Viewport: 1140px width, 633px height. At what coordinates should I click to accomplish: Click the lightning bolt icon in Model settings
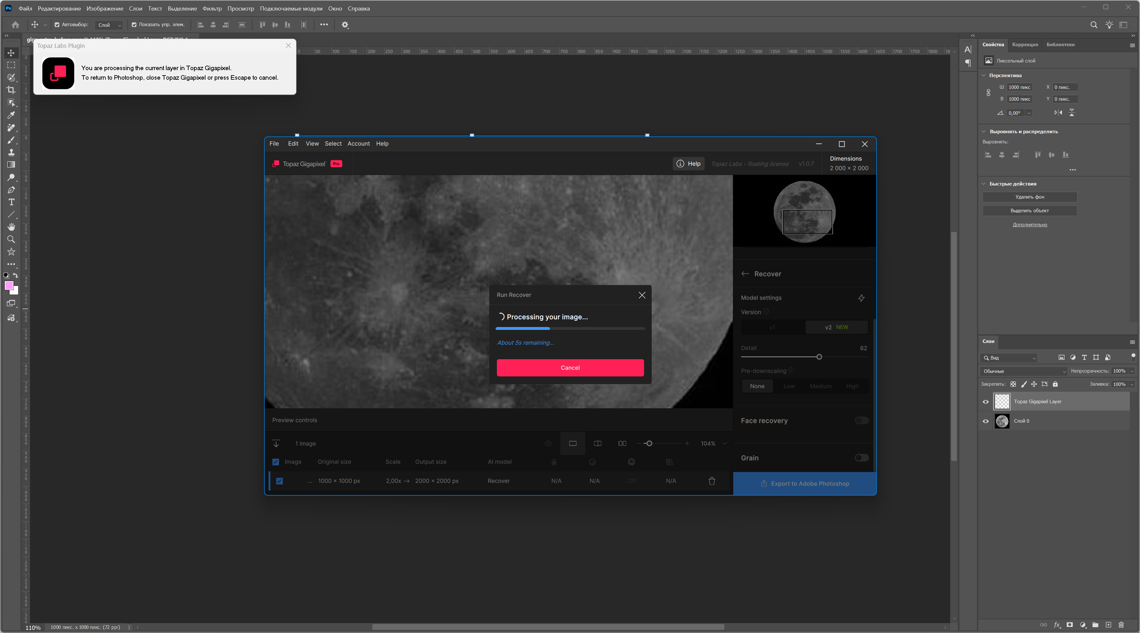(861, 298)
